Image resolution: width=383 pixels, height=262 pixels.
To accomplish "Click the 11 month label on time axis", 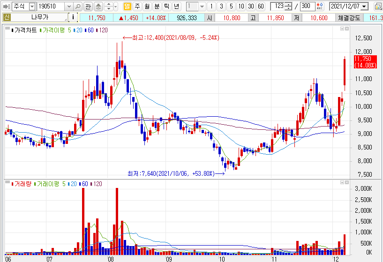I will [274, 259].
